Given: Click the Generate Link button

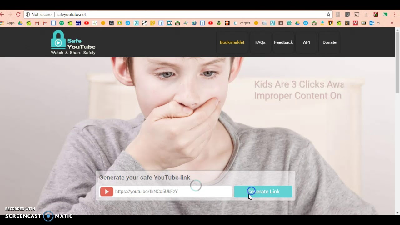Looking at the screenshot, I should pyautogui.click(x=263, y=192).
